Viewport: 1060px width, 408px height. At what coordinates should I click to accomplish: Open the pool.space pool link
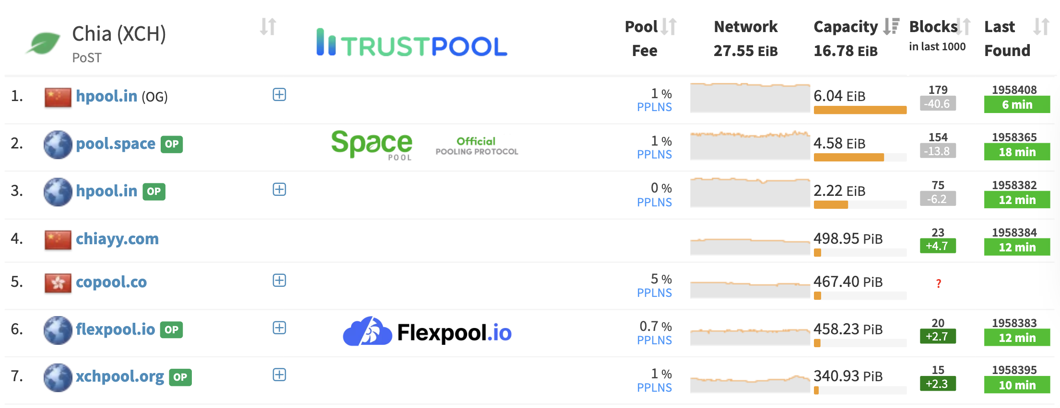click(x=116, y=144)
